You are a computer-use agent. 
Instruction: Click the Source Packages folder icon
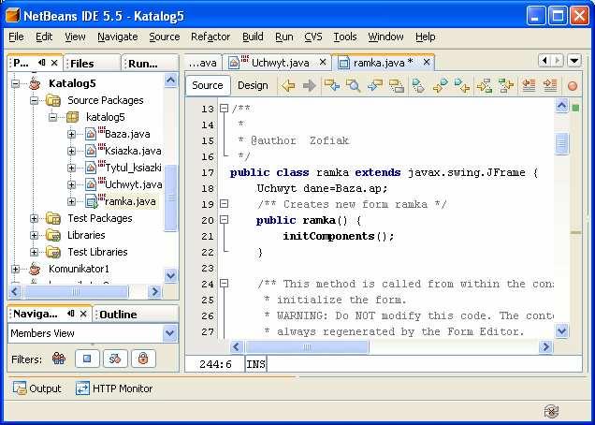[x=53, y=101]
